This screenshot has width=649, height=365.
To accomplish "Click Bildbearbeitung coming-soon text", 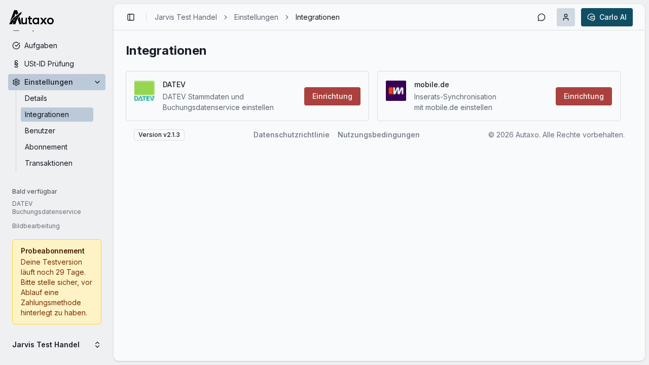I will [x=36, y=226].
